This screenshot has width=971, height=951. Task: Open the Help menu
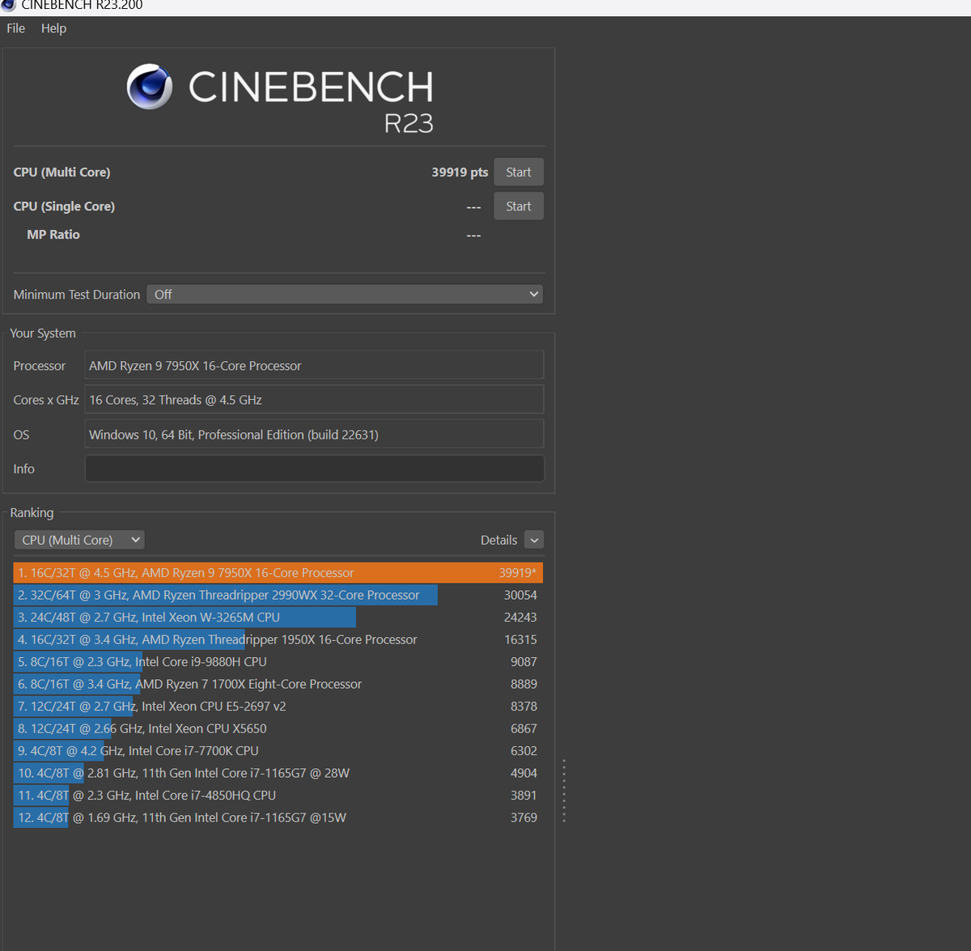pos(54,28)
